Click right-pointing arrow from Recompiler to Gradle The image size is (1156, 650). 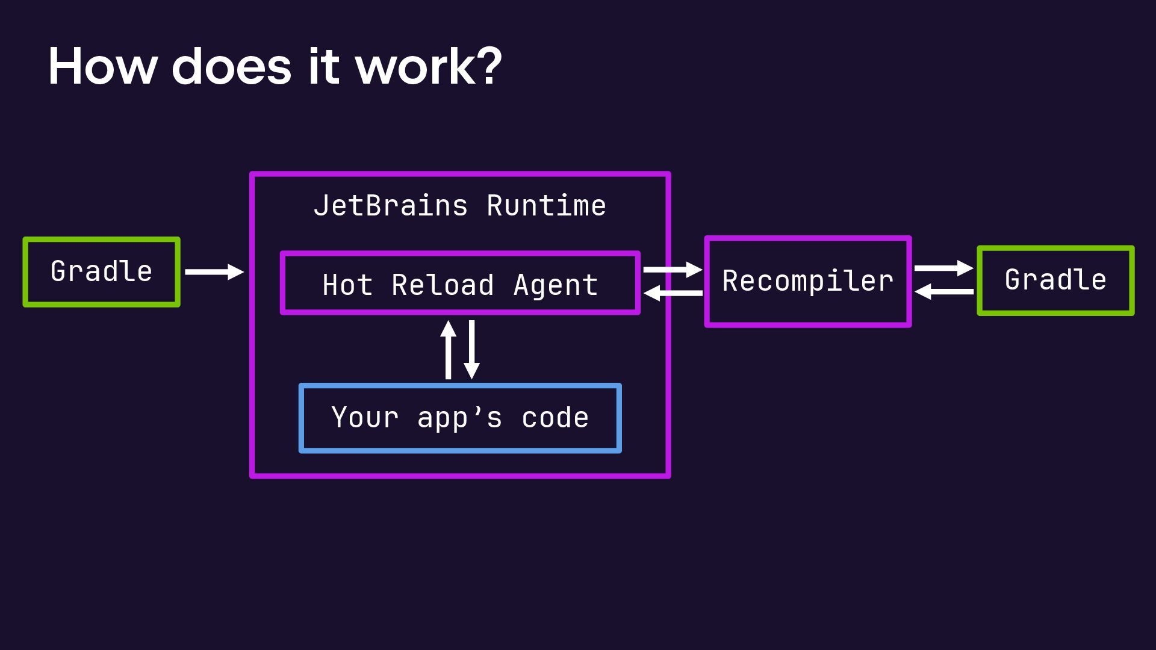(943, 268)
